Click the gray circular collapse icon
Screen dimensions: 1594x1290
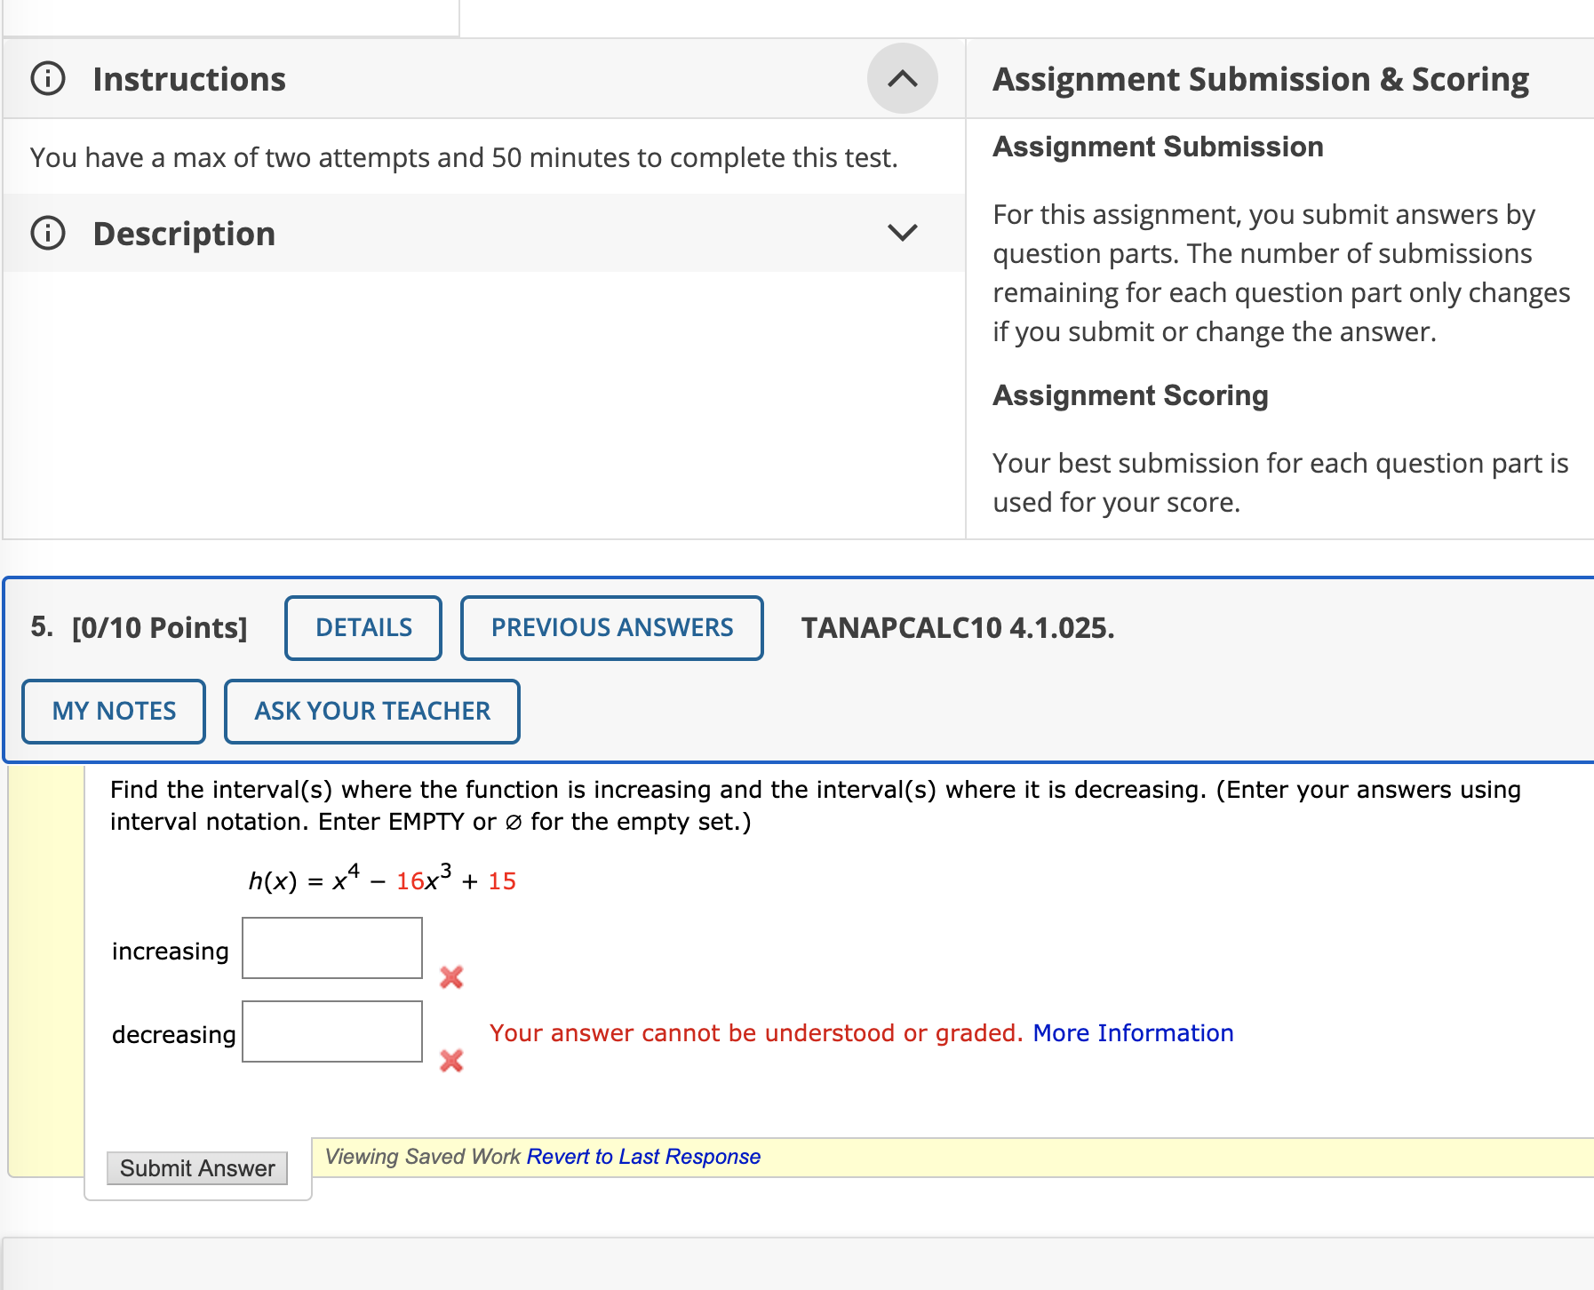[903, 77]
